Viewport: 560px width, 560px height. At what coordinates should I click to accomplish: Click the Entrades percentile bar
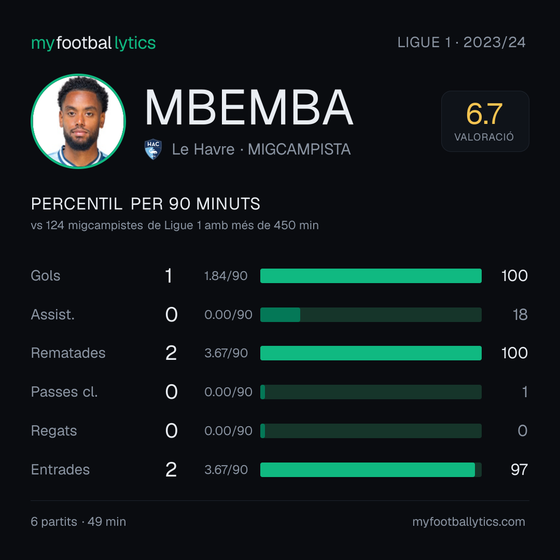[371, 470]
